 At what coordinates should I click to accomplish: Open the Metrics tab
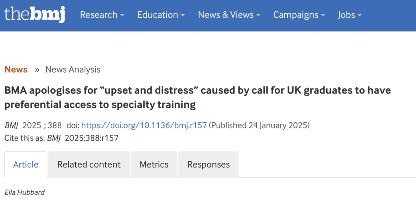pyautogui.click(x=154, y=164)
